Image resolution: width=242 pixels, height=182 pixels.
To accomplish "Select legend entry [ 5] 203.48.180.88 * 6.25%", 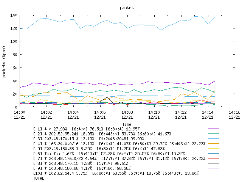I will 99,149.
